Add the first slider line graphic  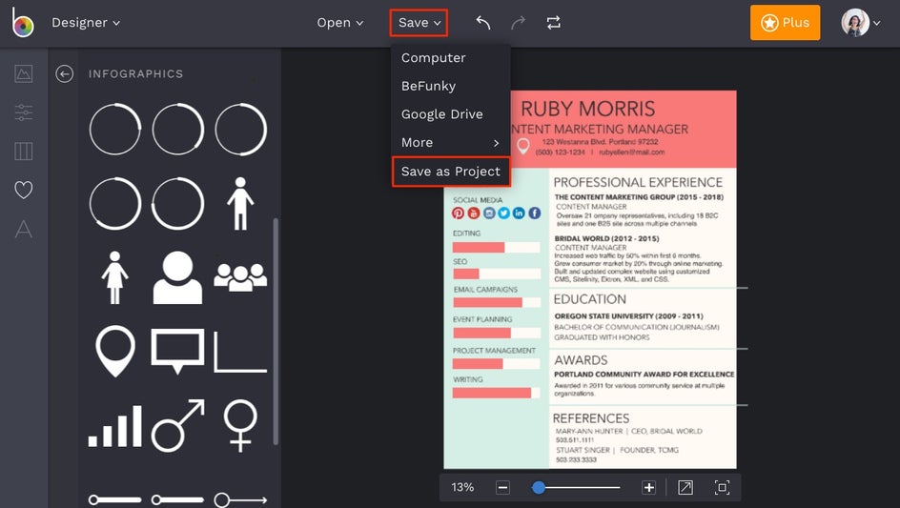point(114,500)
